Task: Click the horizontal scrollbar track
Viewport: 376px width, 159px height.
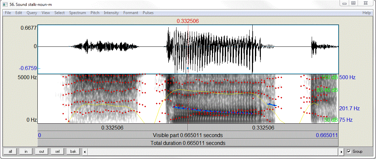Action: [x=213, y=151]
